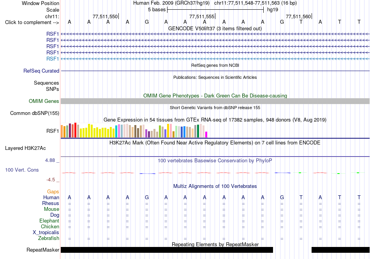The height and width of the screenshot is (259, 370).
Task: Click the light-blue RSF1 transcript arrow line
Action: 215,59
